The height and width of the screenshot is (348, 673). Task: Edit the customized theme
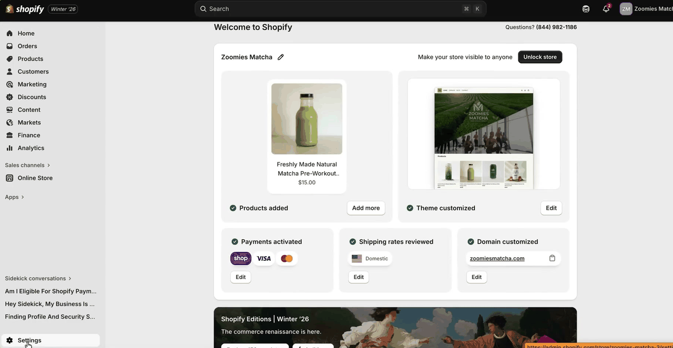pos(551,208)
